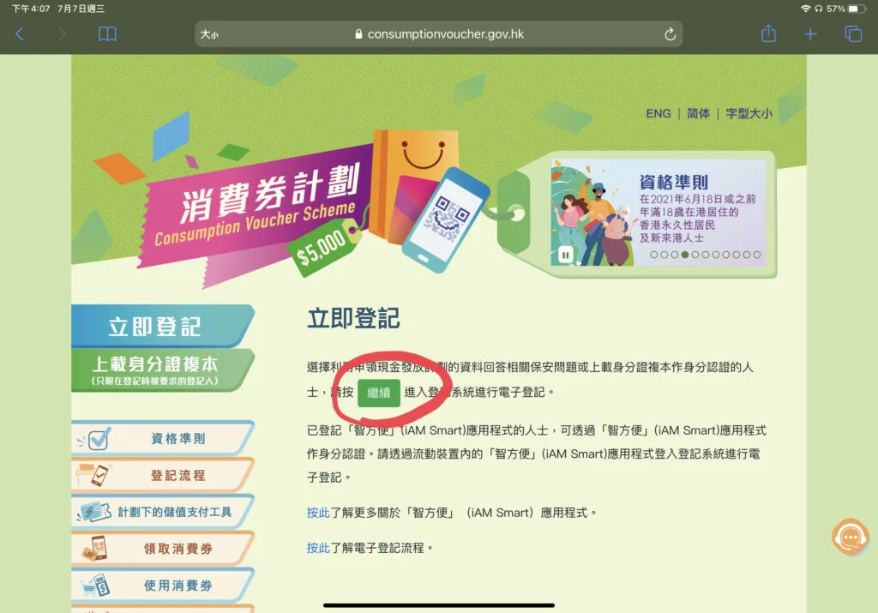Tap the Safari back arrow
This screenshot has width=878, height=613.
[x=20, y=34]
